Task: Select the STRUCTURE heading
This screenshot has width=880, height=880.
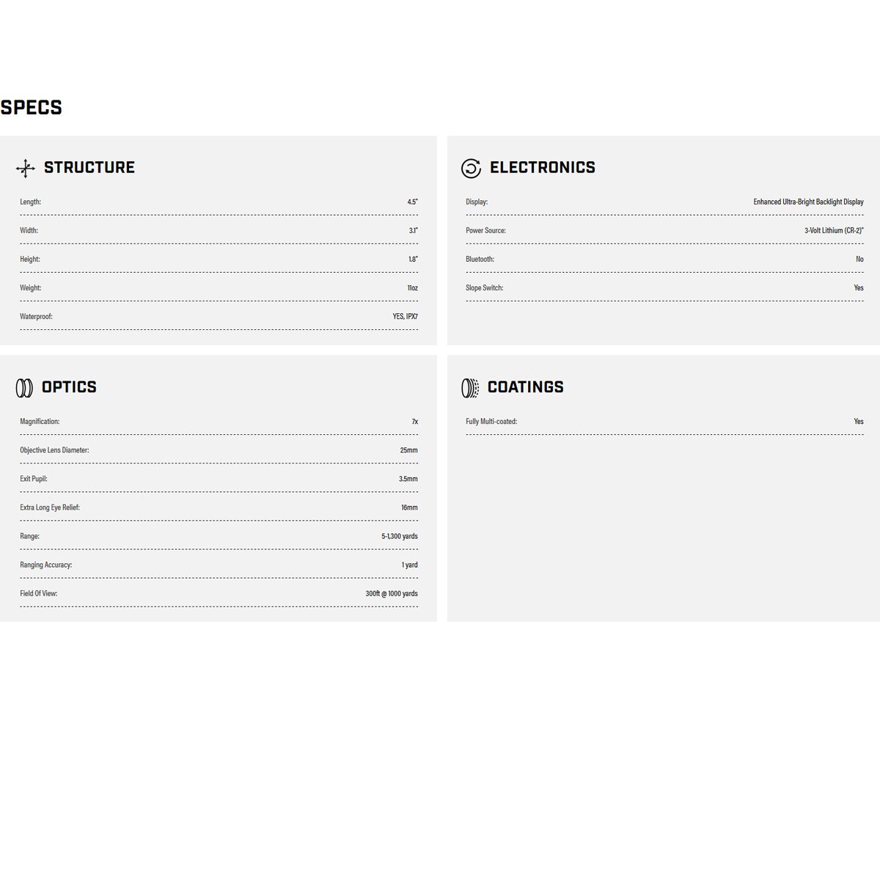Action: (89, 167)
